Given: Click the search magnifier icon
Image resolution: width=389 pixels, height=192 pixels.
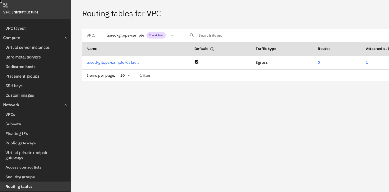Looking at the screenshot, I should pyautogui.click(x=192, y=35).
